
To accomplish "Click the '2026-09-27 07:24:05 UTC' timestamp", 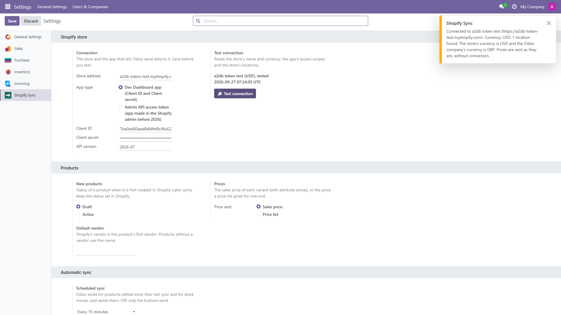I will pos(238,82).
